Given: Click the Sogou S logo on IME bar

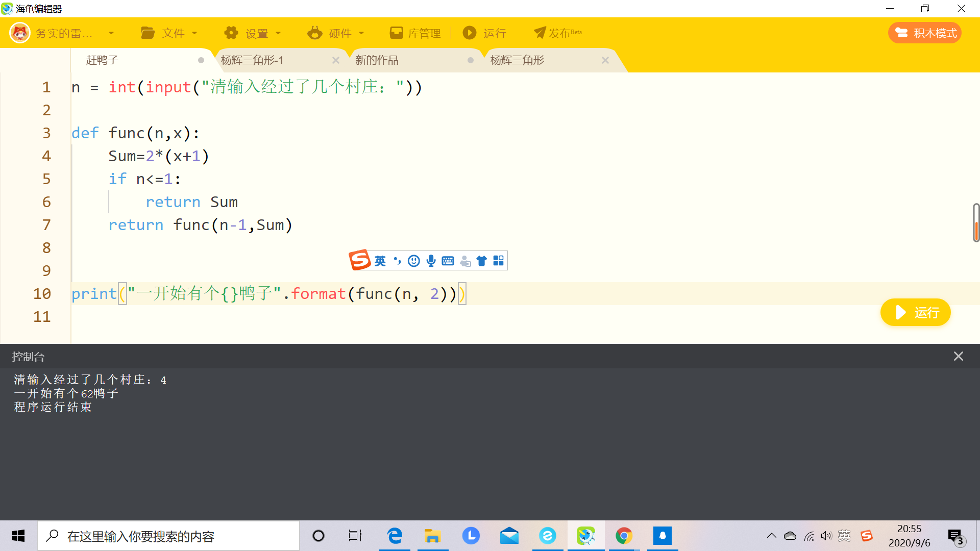Looking at the screenshot, I should tap(360, 260).
